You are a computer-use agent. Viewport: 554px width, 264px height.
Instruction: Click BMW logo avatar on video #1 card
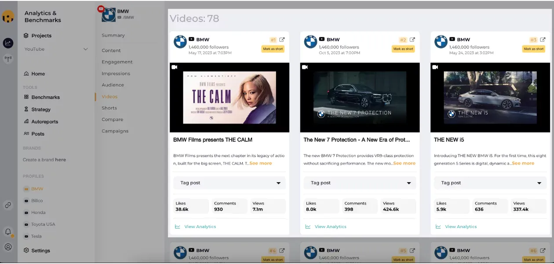click(x=180, y=42)
